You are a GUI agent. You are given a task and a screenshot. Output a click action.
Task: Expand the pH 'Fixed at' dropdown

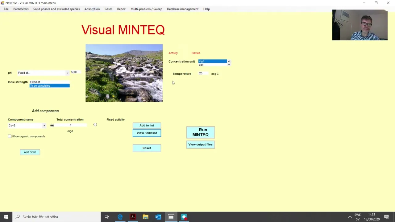pos(67,73)
